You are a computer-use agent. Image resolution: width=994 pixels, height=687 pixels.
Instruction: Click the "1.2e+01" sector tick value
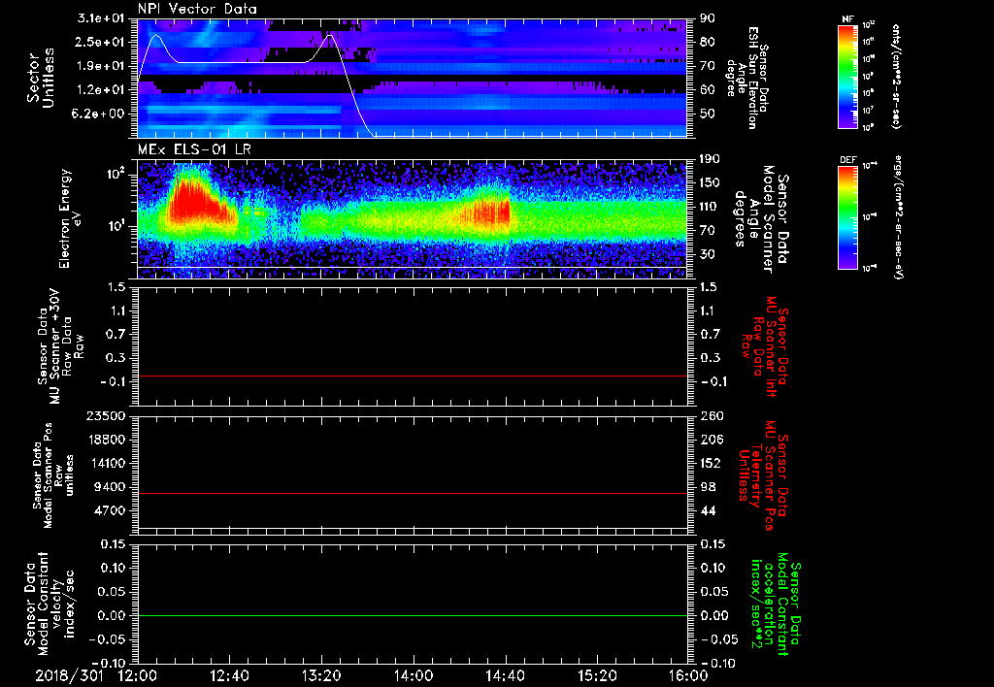[100, 90]
